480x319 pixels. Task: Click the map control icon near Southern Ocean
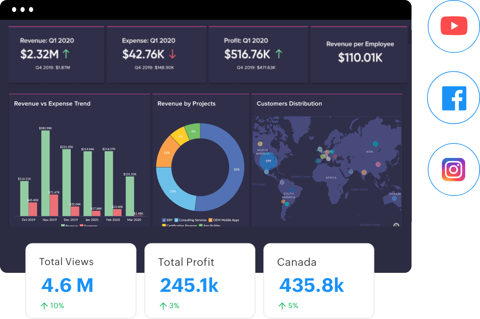click(396, 225)
